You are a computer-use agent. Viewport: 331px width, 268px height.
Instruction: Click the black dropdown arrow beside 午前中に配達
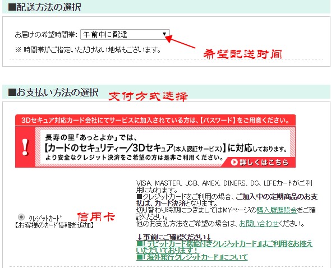click(x=164, y=34)
